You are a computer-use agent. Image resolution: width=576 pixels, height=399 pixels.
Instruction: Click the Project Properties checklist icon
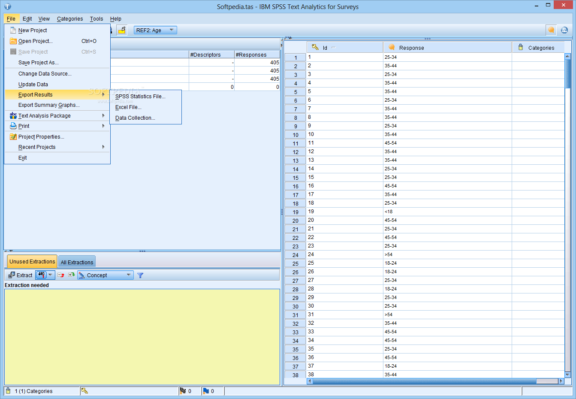pyautogui.click(x=13, y=136)
